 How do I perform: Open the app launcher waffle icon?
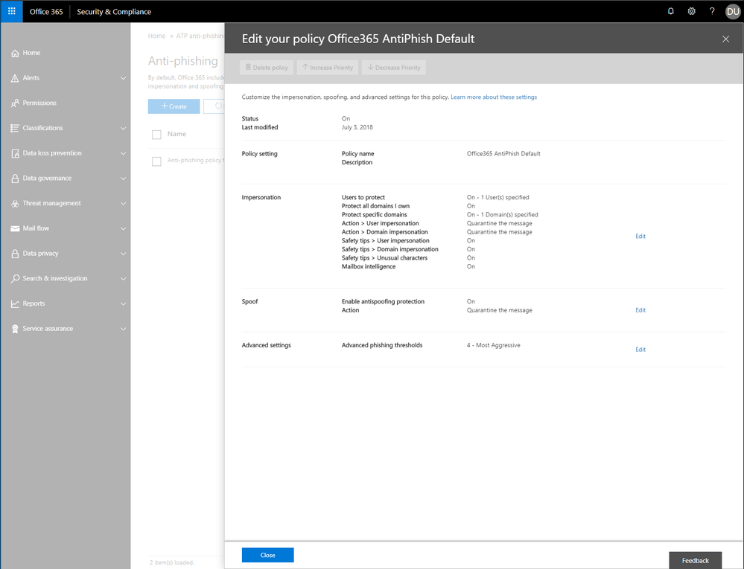[x=11, y=11]
